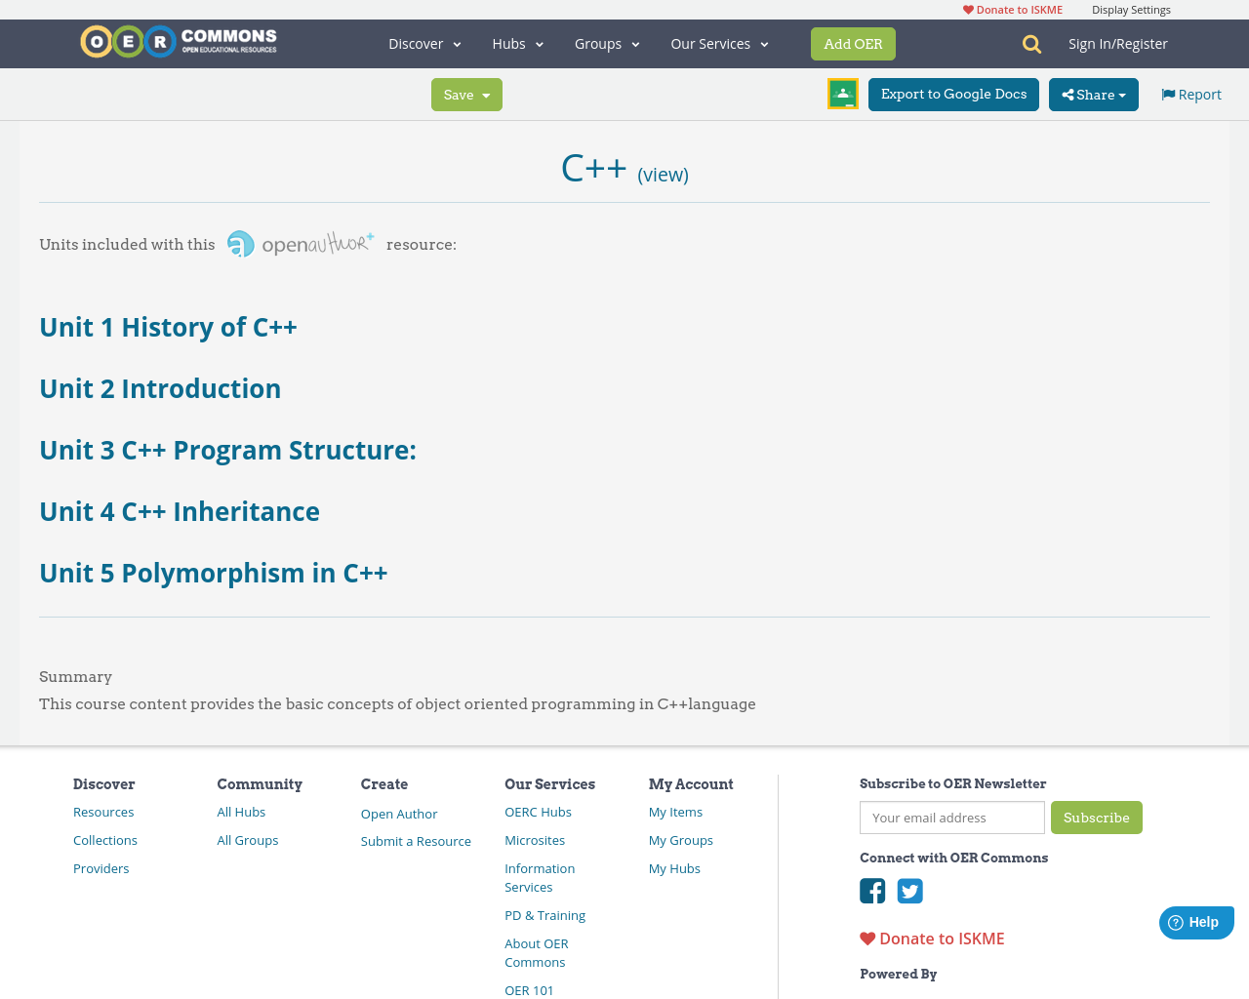Open the Share dropdown menu
Viewport: 1249px width, 999px height.
point(1092,94)
